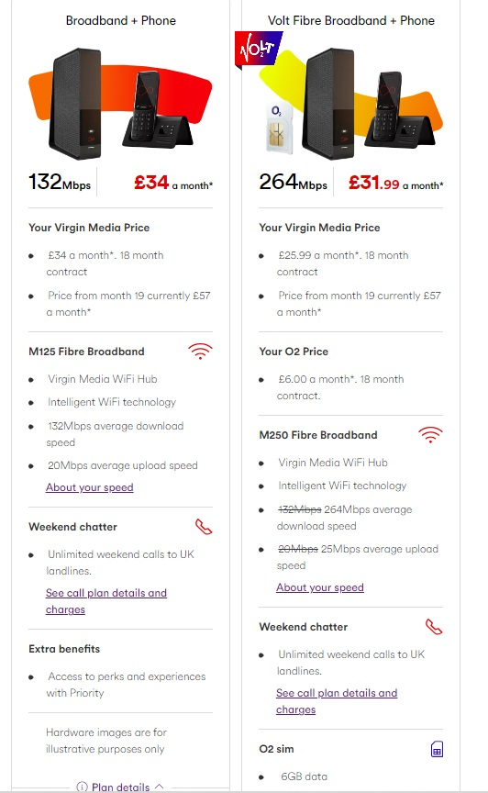Click the O2 SIM card product image

point(279,128)
